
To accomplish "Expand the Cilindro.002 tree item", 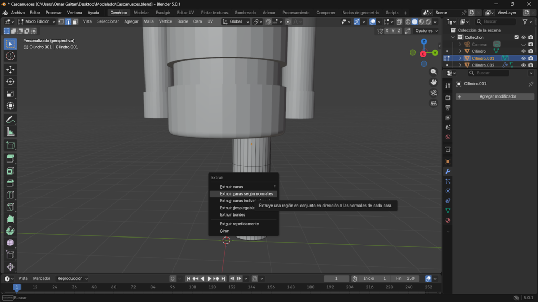I will [460, 64].
